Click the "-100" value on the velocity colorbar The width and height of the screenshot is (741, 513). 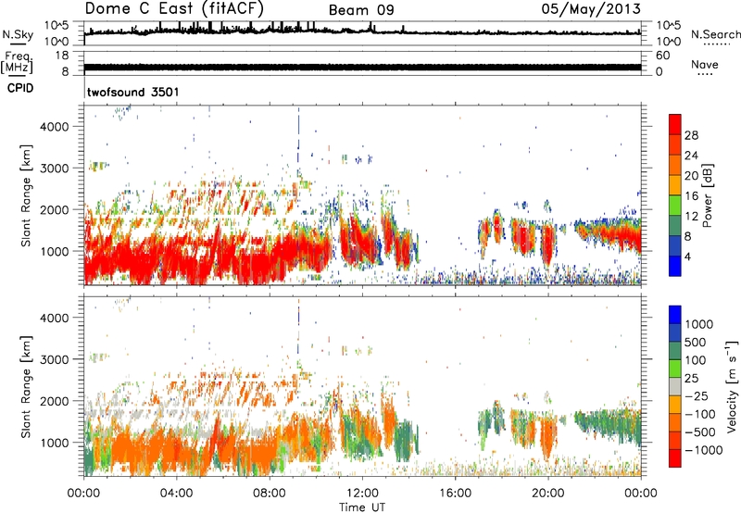(x=699, y=414)
